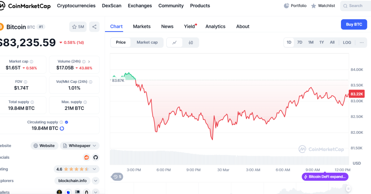Expand the explorers dropdown chevron
The height and width of the screenshot is (194, 371).
coord(96,181)
